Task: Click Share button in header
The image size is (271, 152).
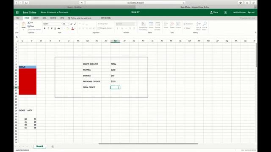Action: click(x=214, y=12)
